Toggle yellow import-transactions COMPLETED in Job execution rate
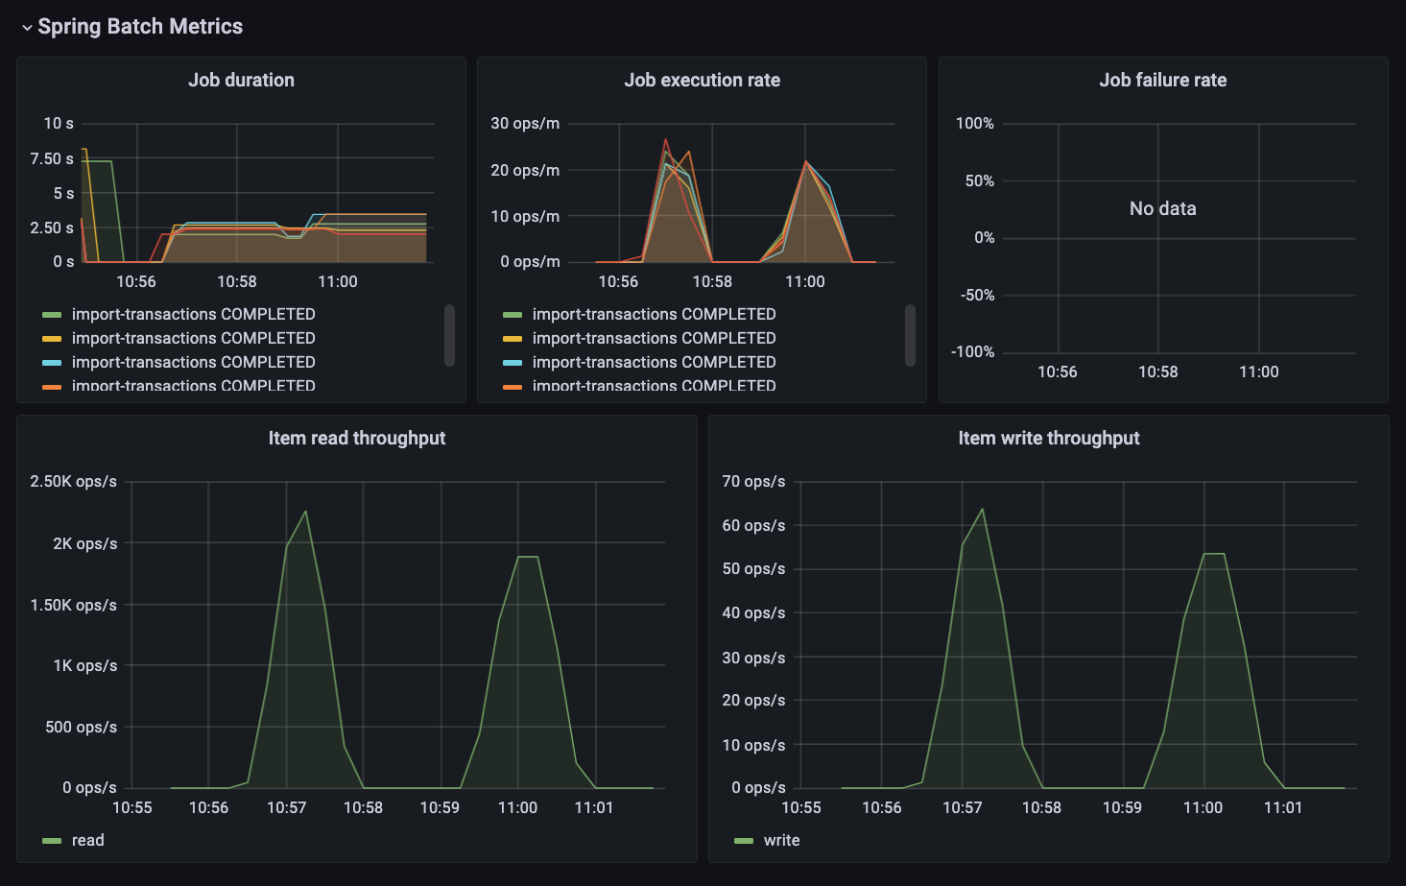 654,338
